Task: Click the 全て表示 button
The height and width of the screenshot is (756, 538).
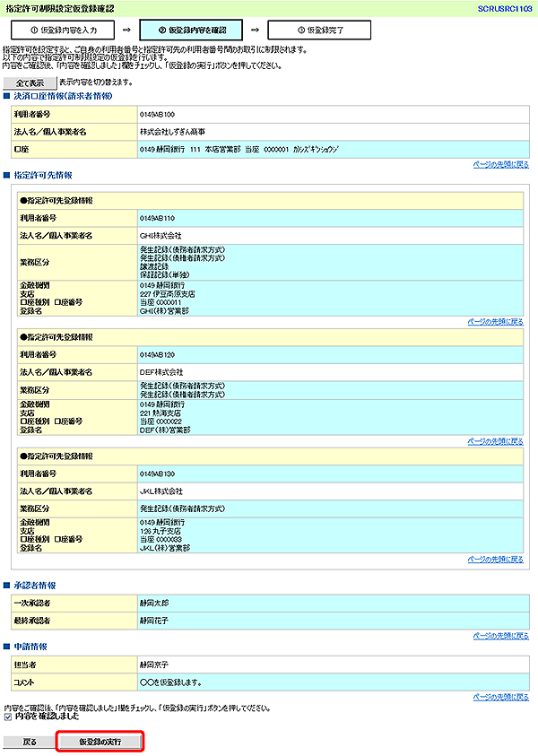Action: (30, 83)
